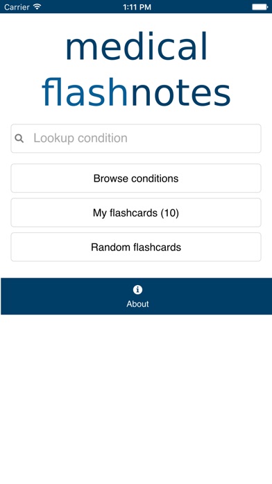This screenshot has height=484, width=272.
Task: Tap the battery icon in status bar
Action: point(260,7)
